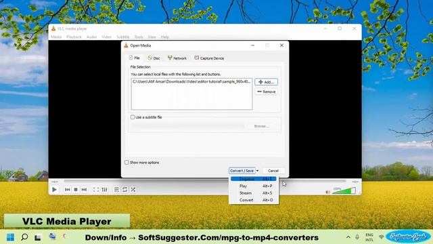
Task: Choose Stream from dropdown menu
Action: [254, 192]
